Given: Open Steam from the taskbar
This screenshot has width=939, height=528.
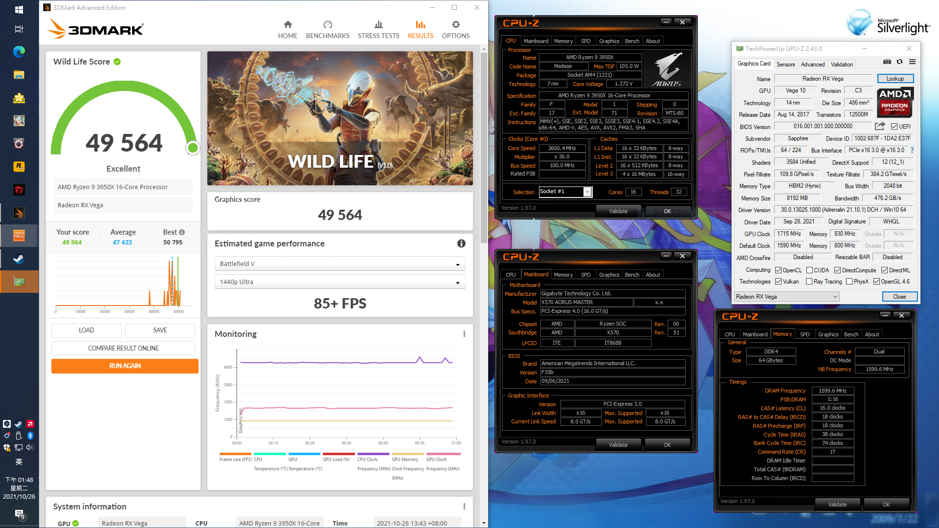Looking at the screenshot, I should pyautogui.click(x=19, y=259).
